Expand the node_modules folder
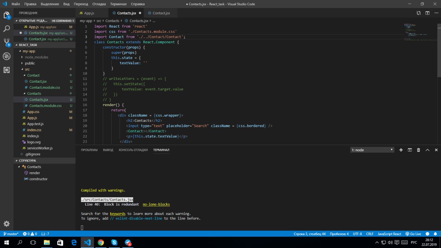Screen dimensions: 441x248 pyautogui.click(x=37, y=57)
